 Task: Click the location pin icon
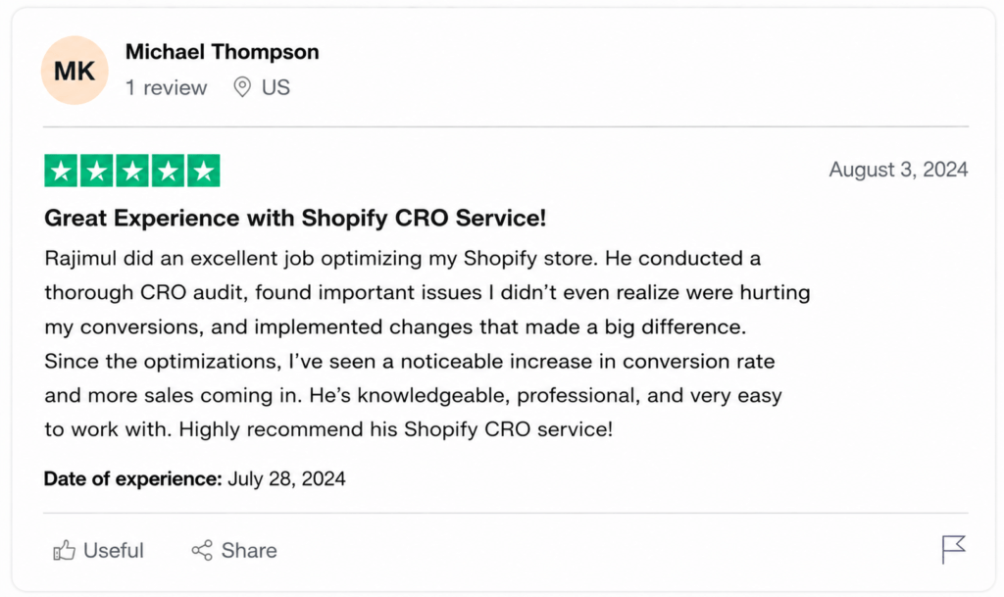coord(242,87)
